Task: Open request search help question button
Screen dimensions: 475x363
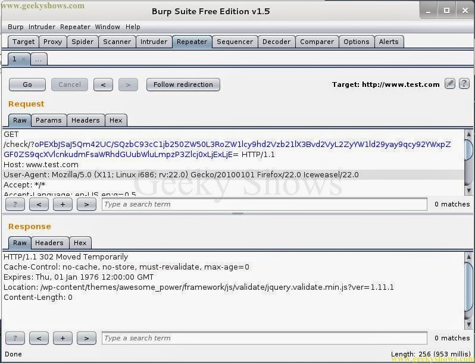Action: [x=15, y=204]
